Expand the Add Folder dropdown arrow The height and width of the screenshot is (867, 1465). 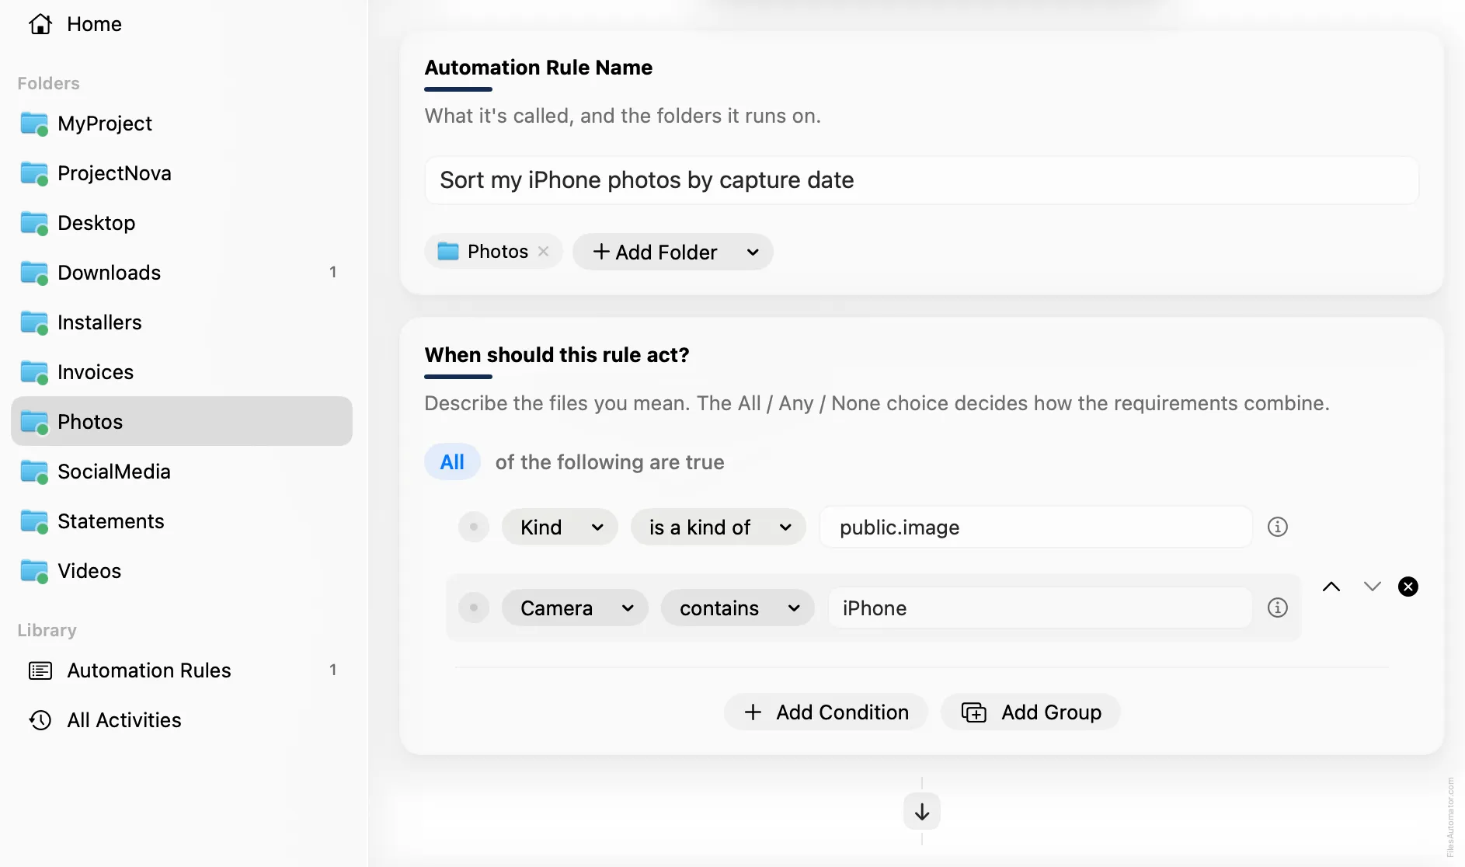(x=753, y=252)
